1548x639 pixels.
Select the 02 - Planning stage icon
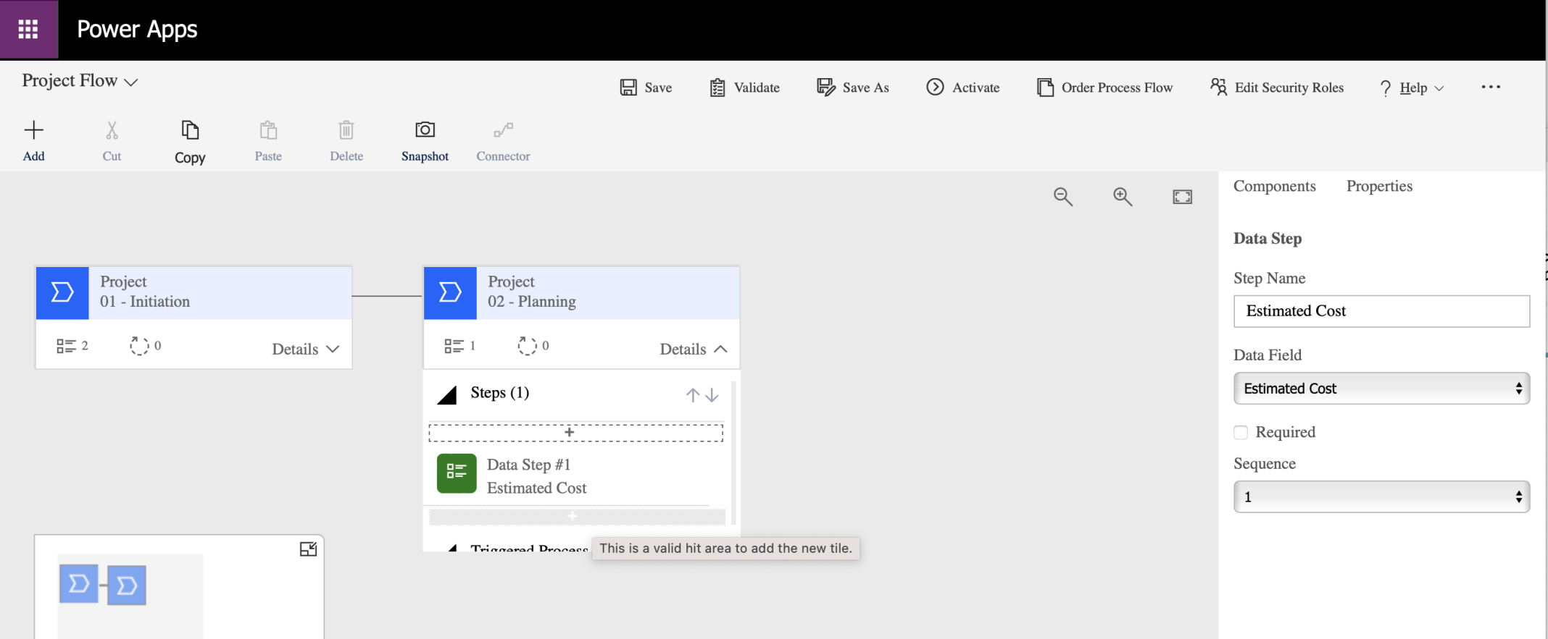point(450,292)
